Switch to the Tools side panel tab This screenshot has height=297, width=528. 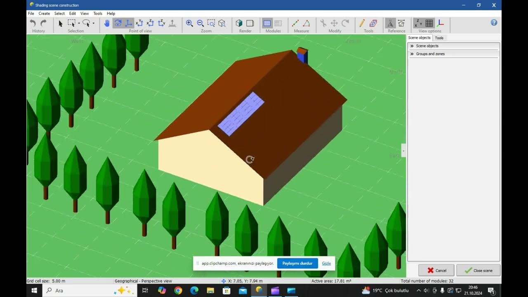(439, 38)
